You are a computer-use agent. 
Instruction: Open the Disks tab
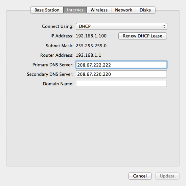tap(145, 10)
